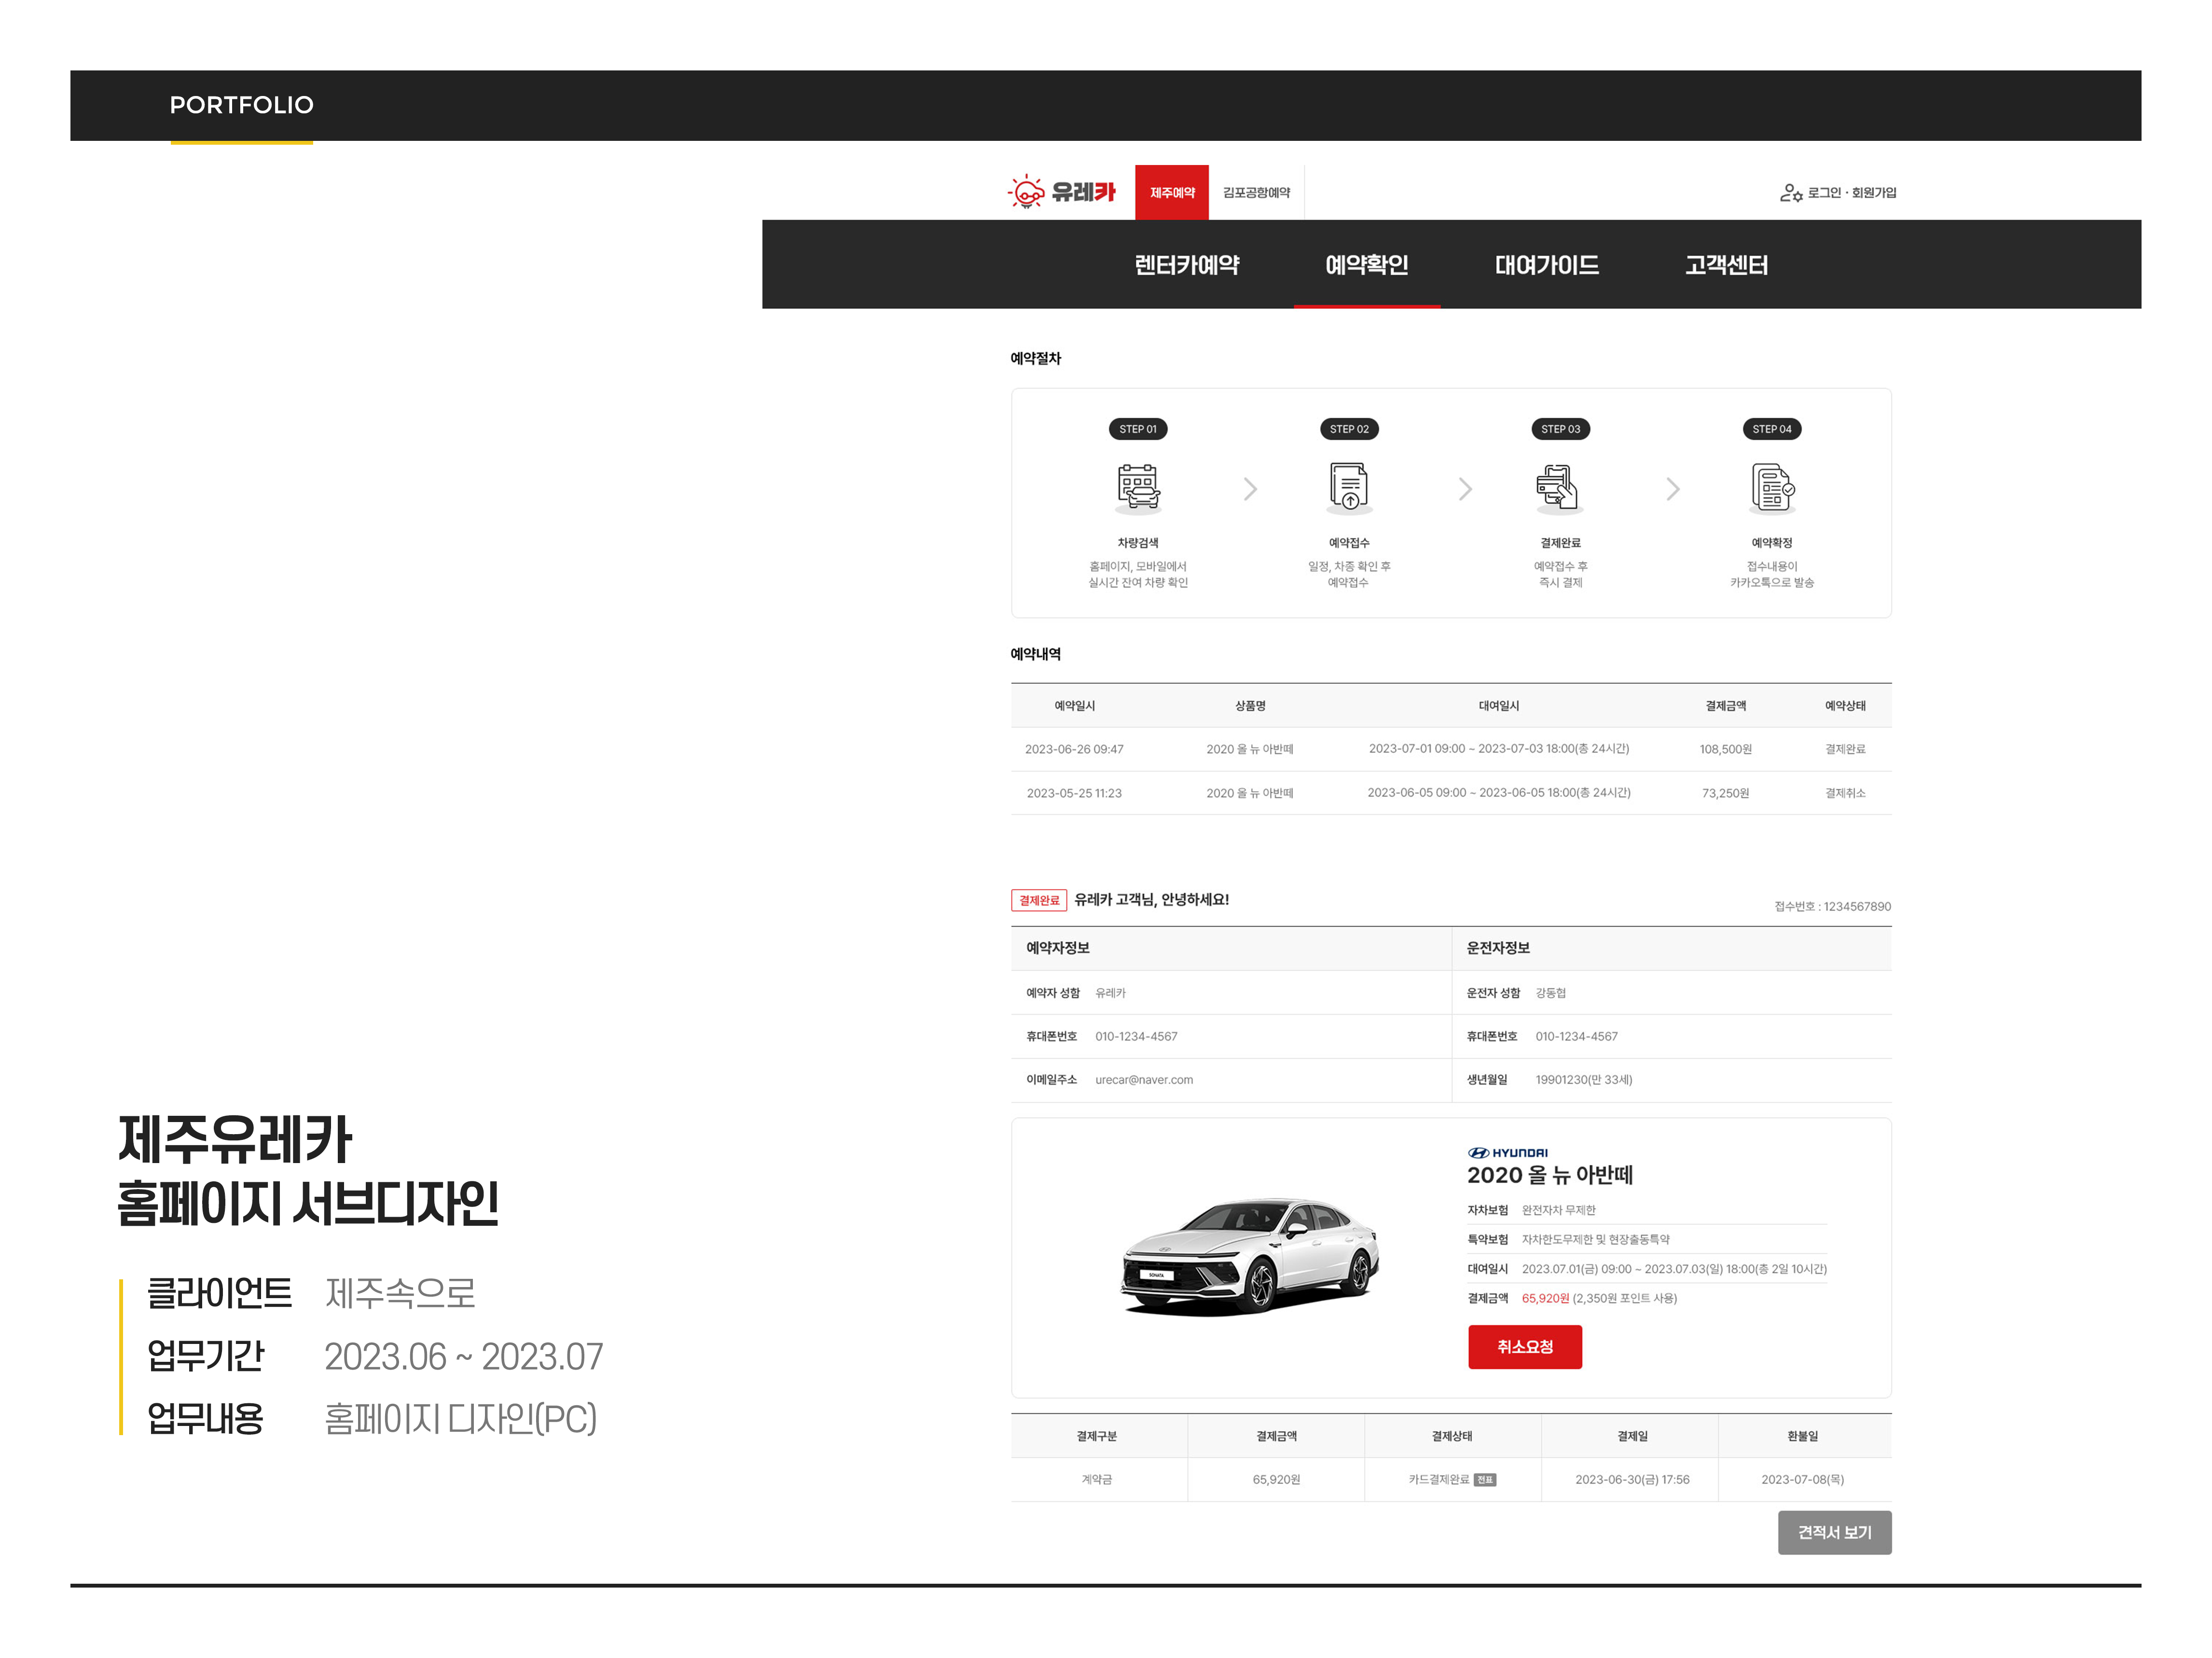Select reservation row dated 2023-06-26 09:47
The height and width of the screenshot is (1658, 2212).
(x=1451, y=750)
